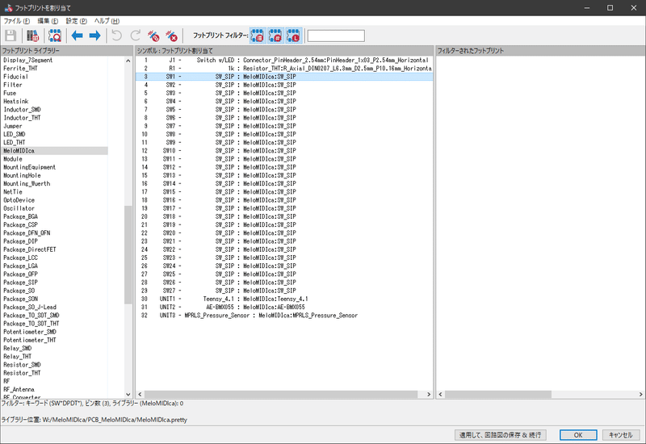Click library list scroll up arrow
Image resolution: width=646 pixels, height=444 pixels.
(128, 61)
